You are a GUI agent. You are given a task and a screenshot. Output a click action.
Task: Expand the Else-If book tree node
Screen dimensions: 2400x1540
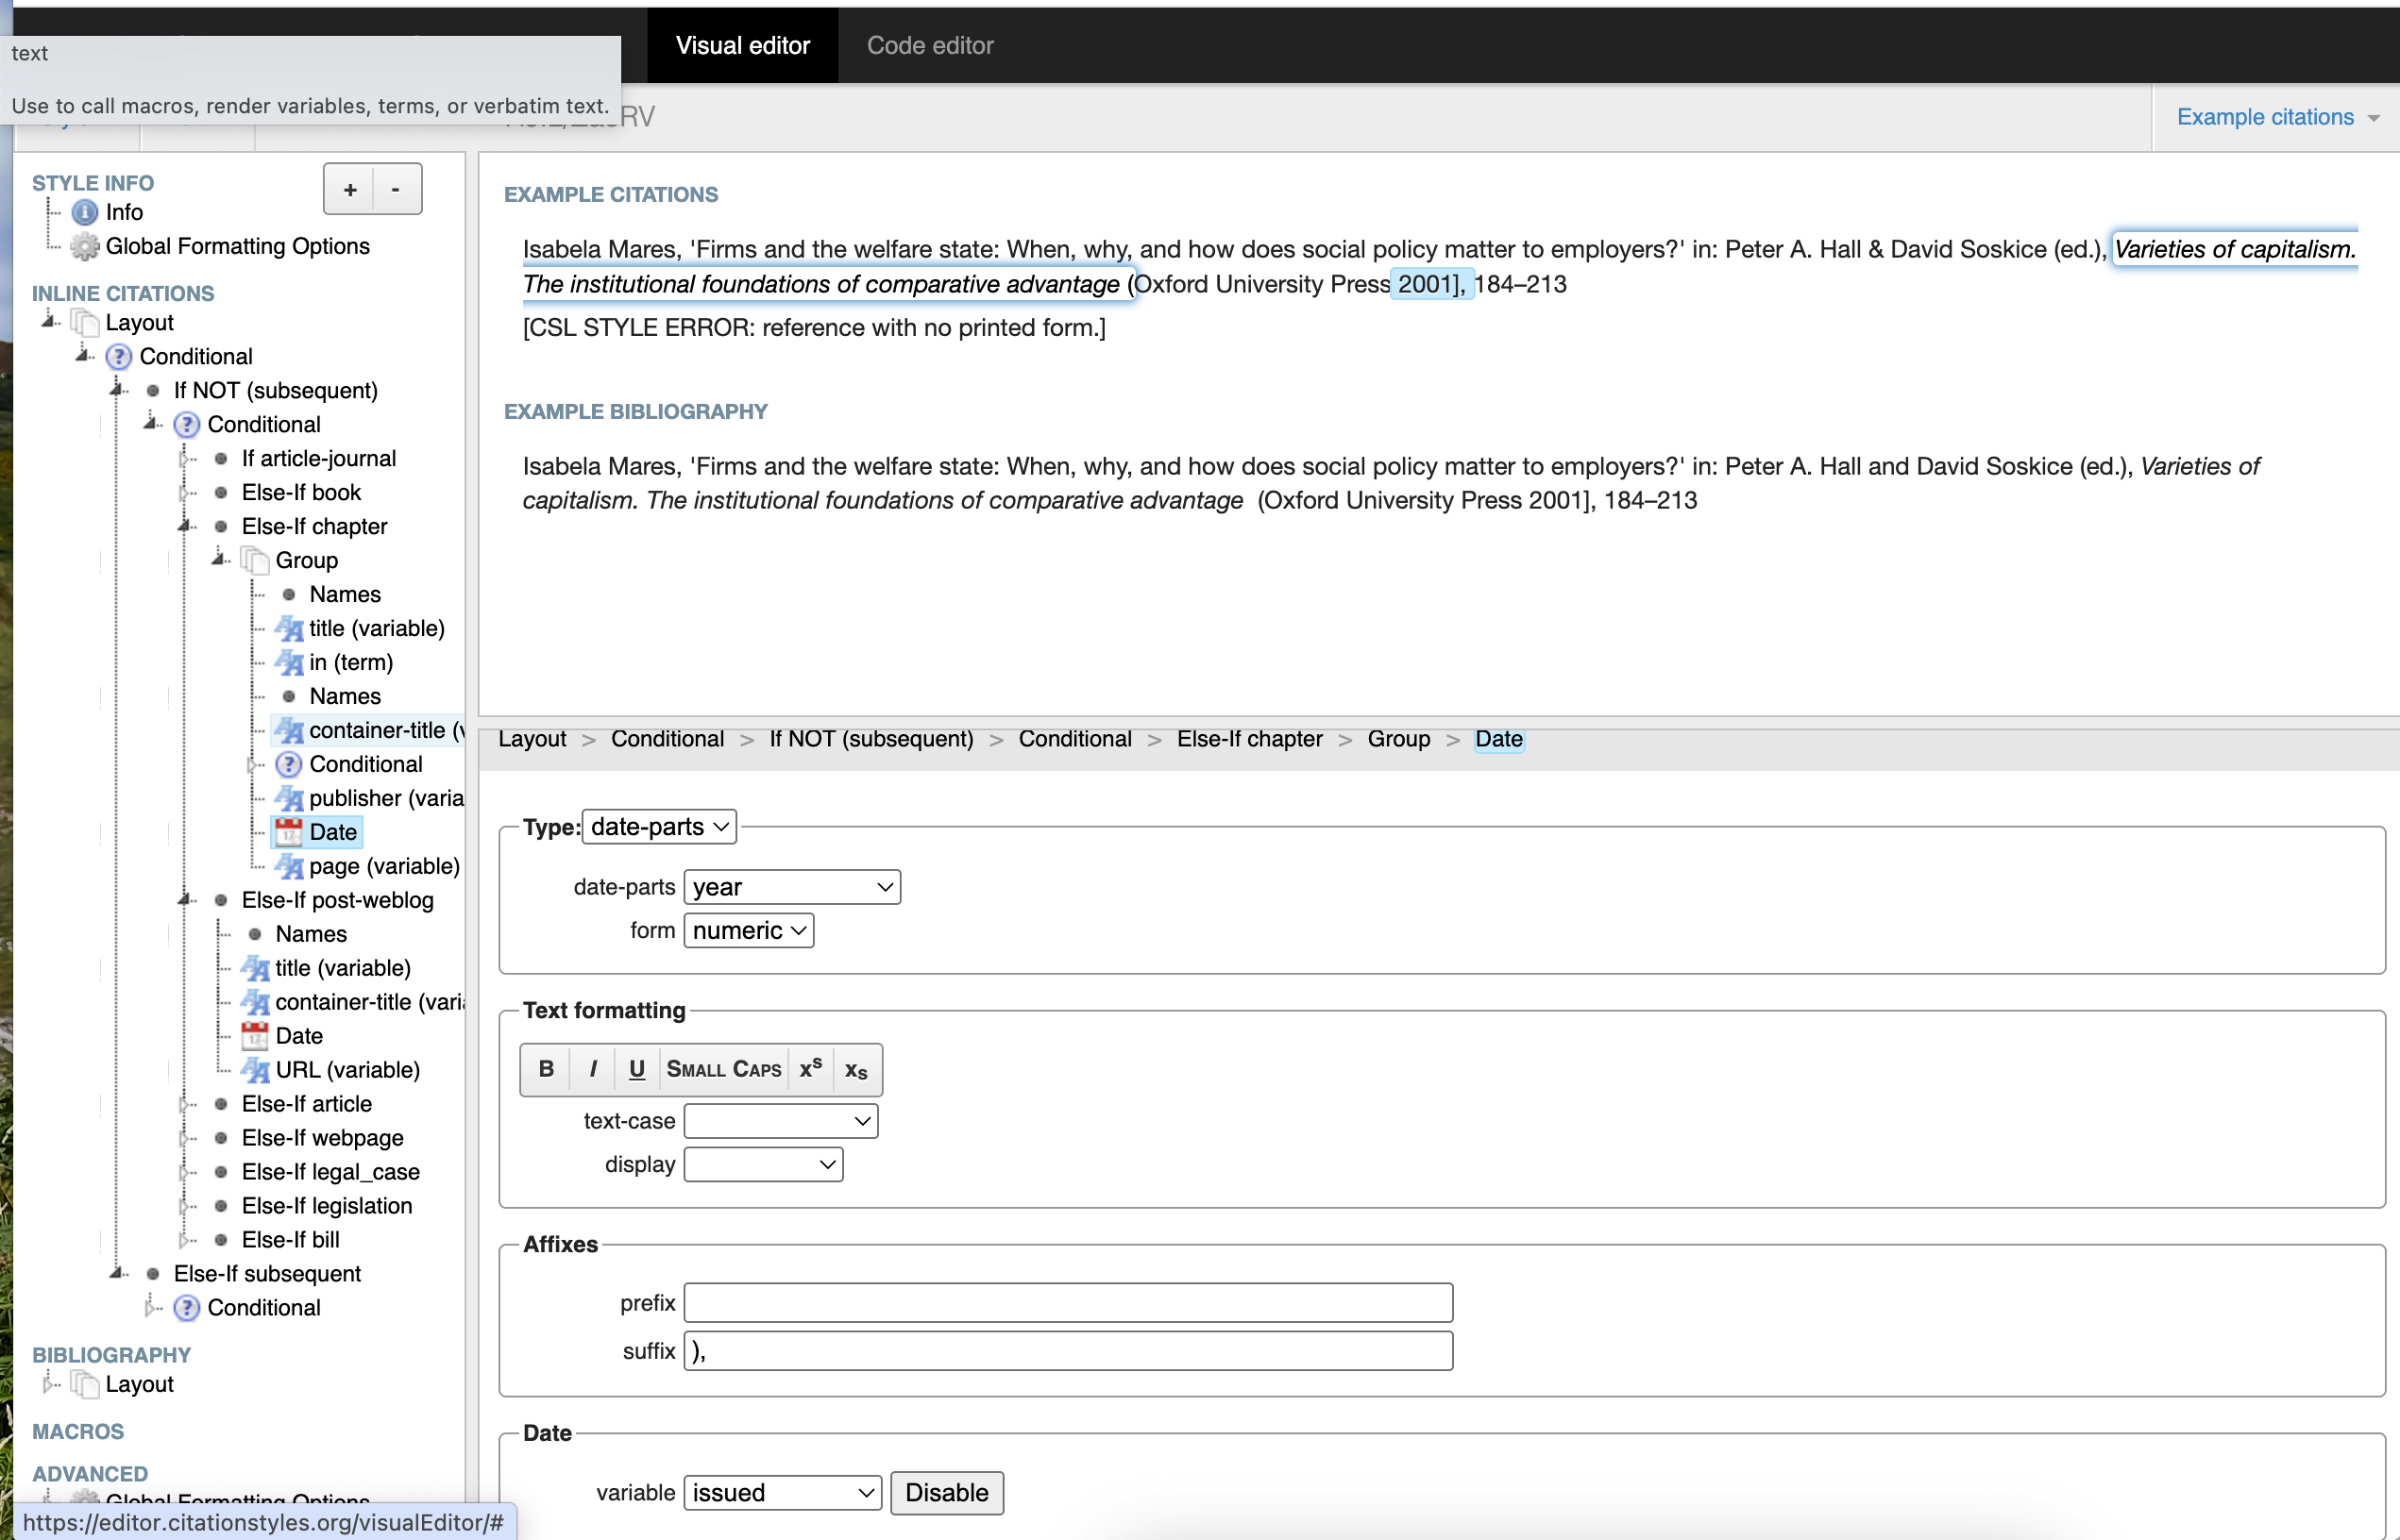[184, 492]
